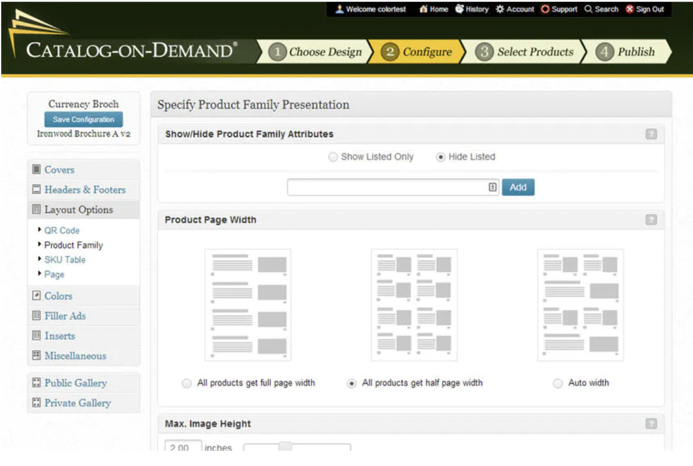Click the Account gear icon
This screenshot has height=466, width=693.
(500, 9)
